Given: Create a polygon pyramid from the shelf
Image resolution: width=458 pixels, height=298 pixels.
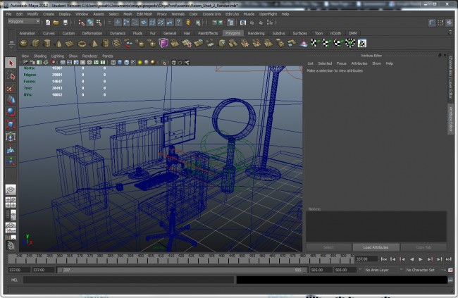Looking at the screenshot, I should coord(94,44).
